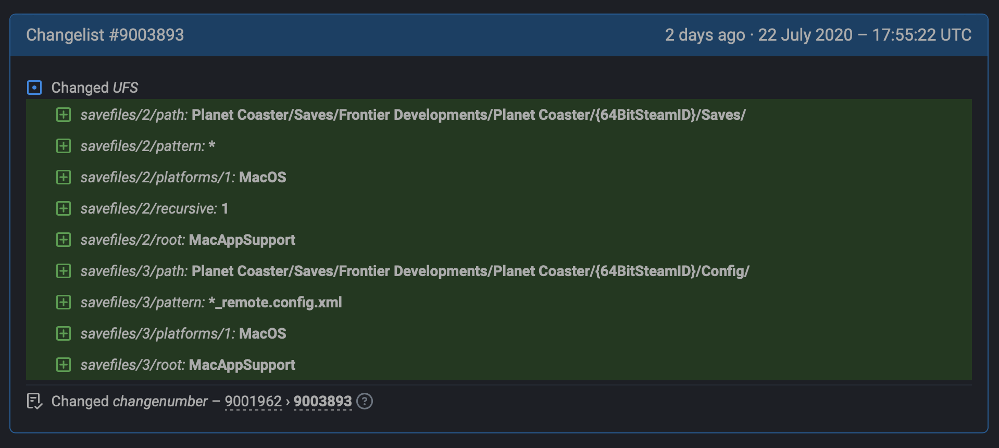Open Changelist #9003893 header link
The height and width of the screenshot is (448, 999).
point(105,35)
